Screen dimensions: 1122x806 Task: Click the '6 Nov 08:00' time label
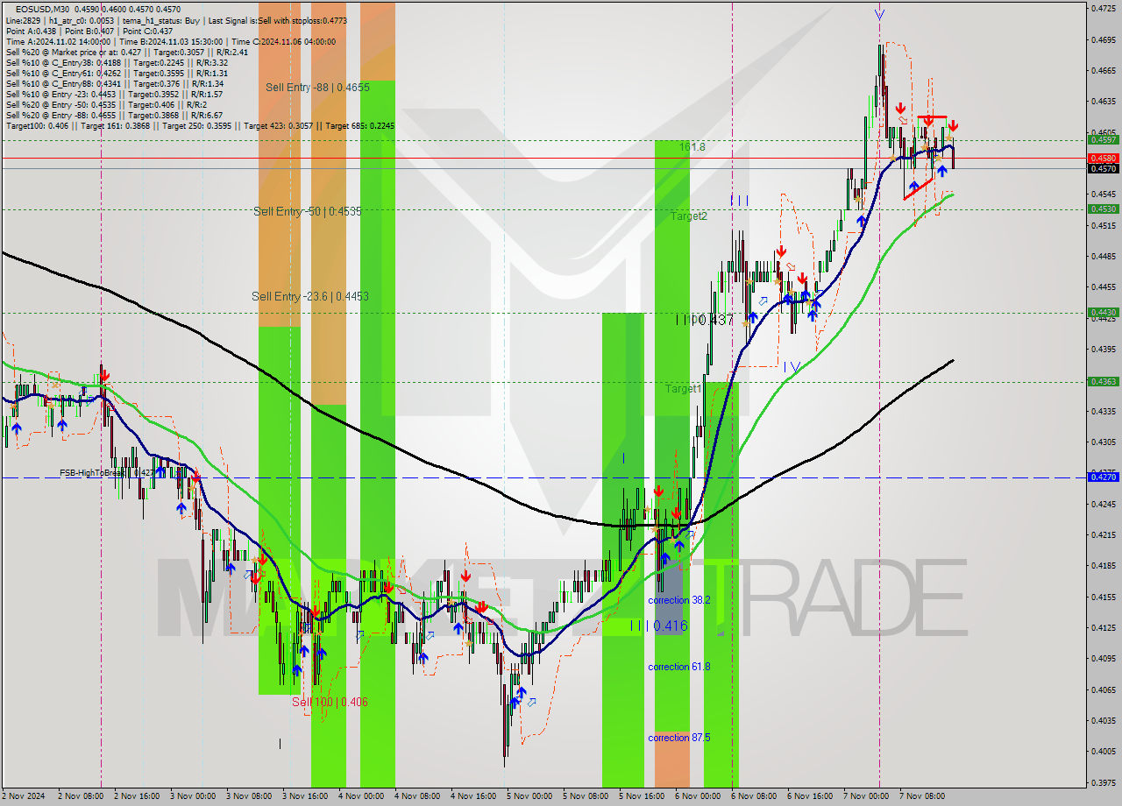click(x=754, y=796)
